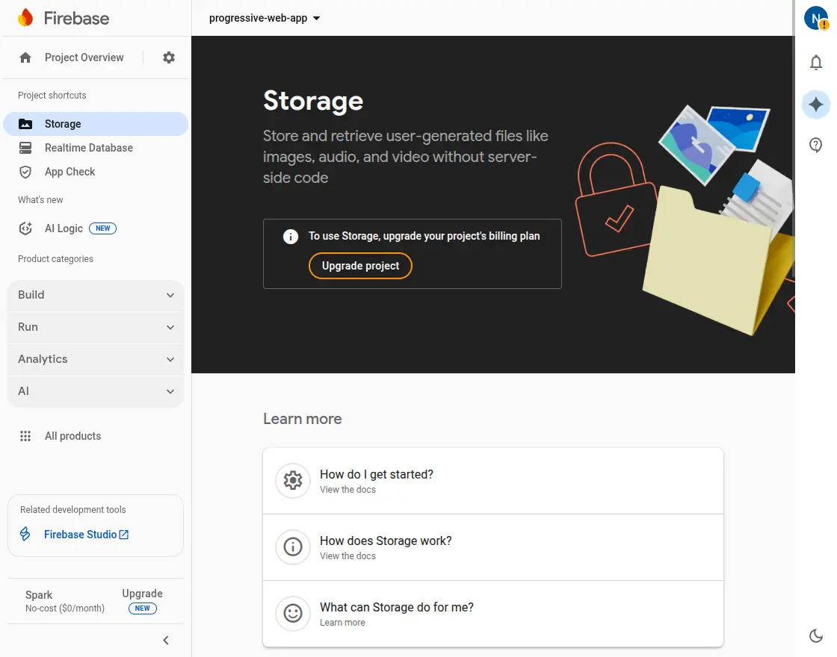Open Gemini sparkle assistant
Image resolution: width=837 pixels, height=657 pixels.
[x=815, y=104]
